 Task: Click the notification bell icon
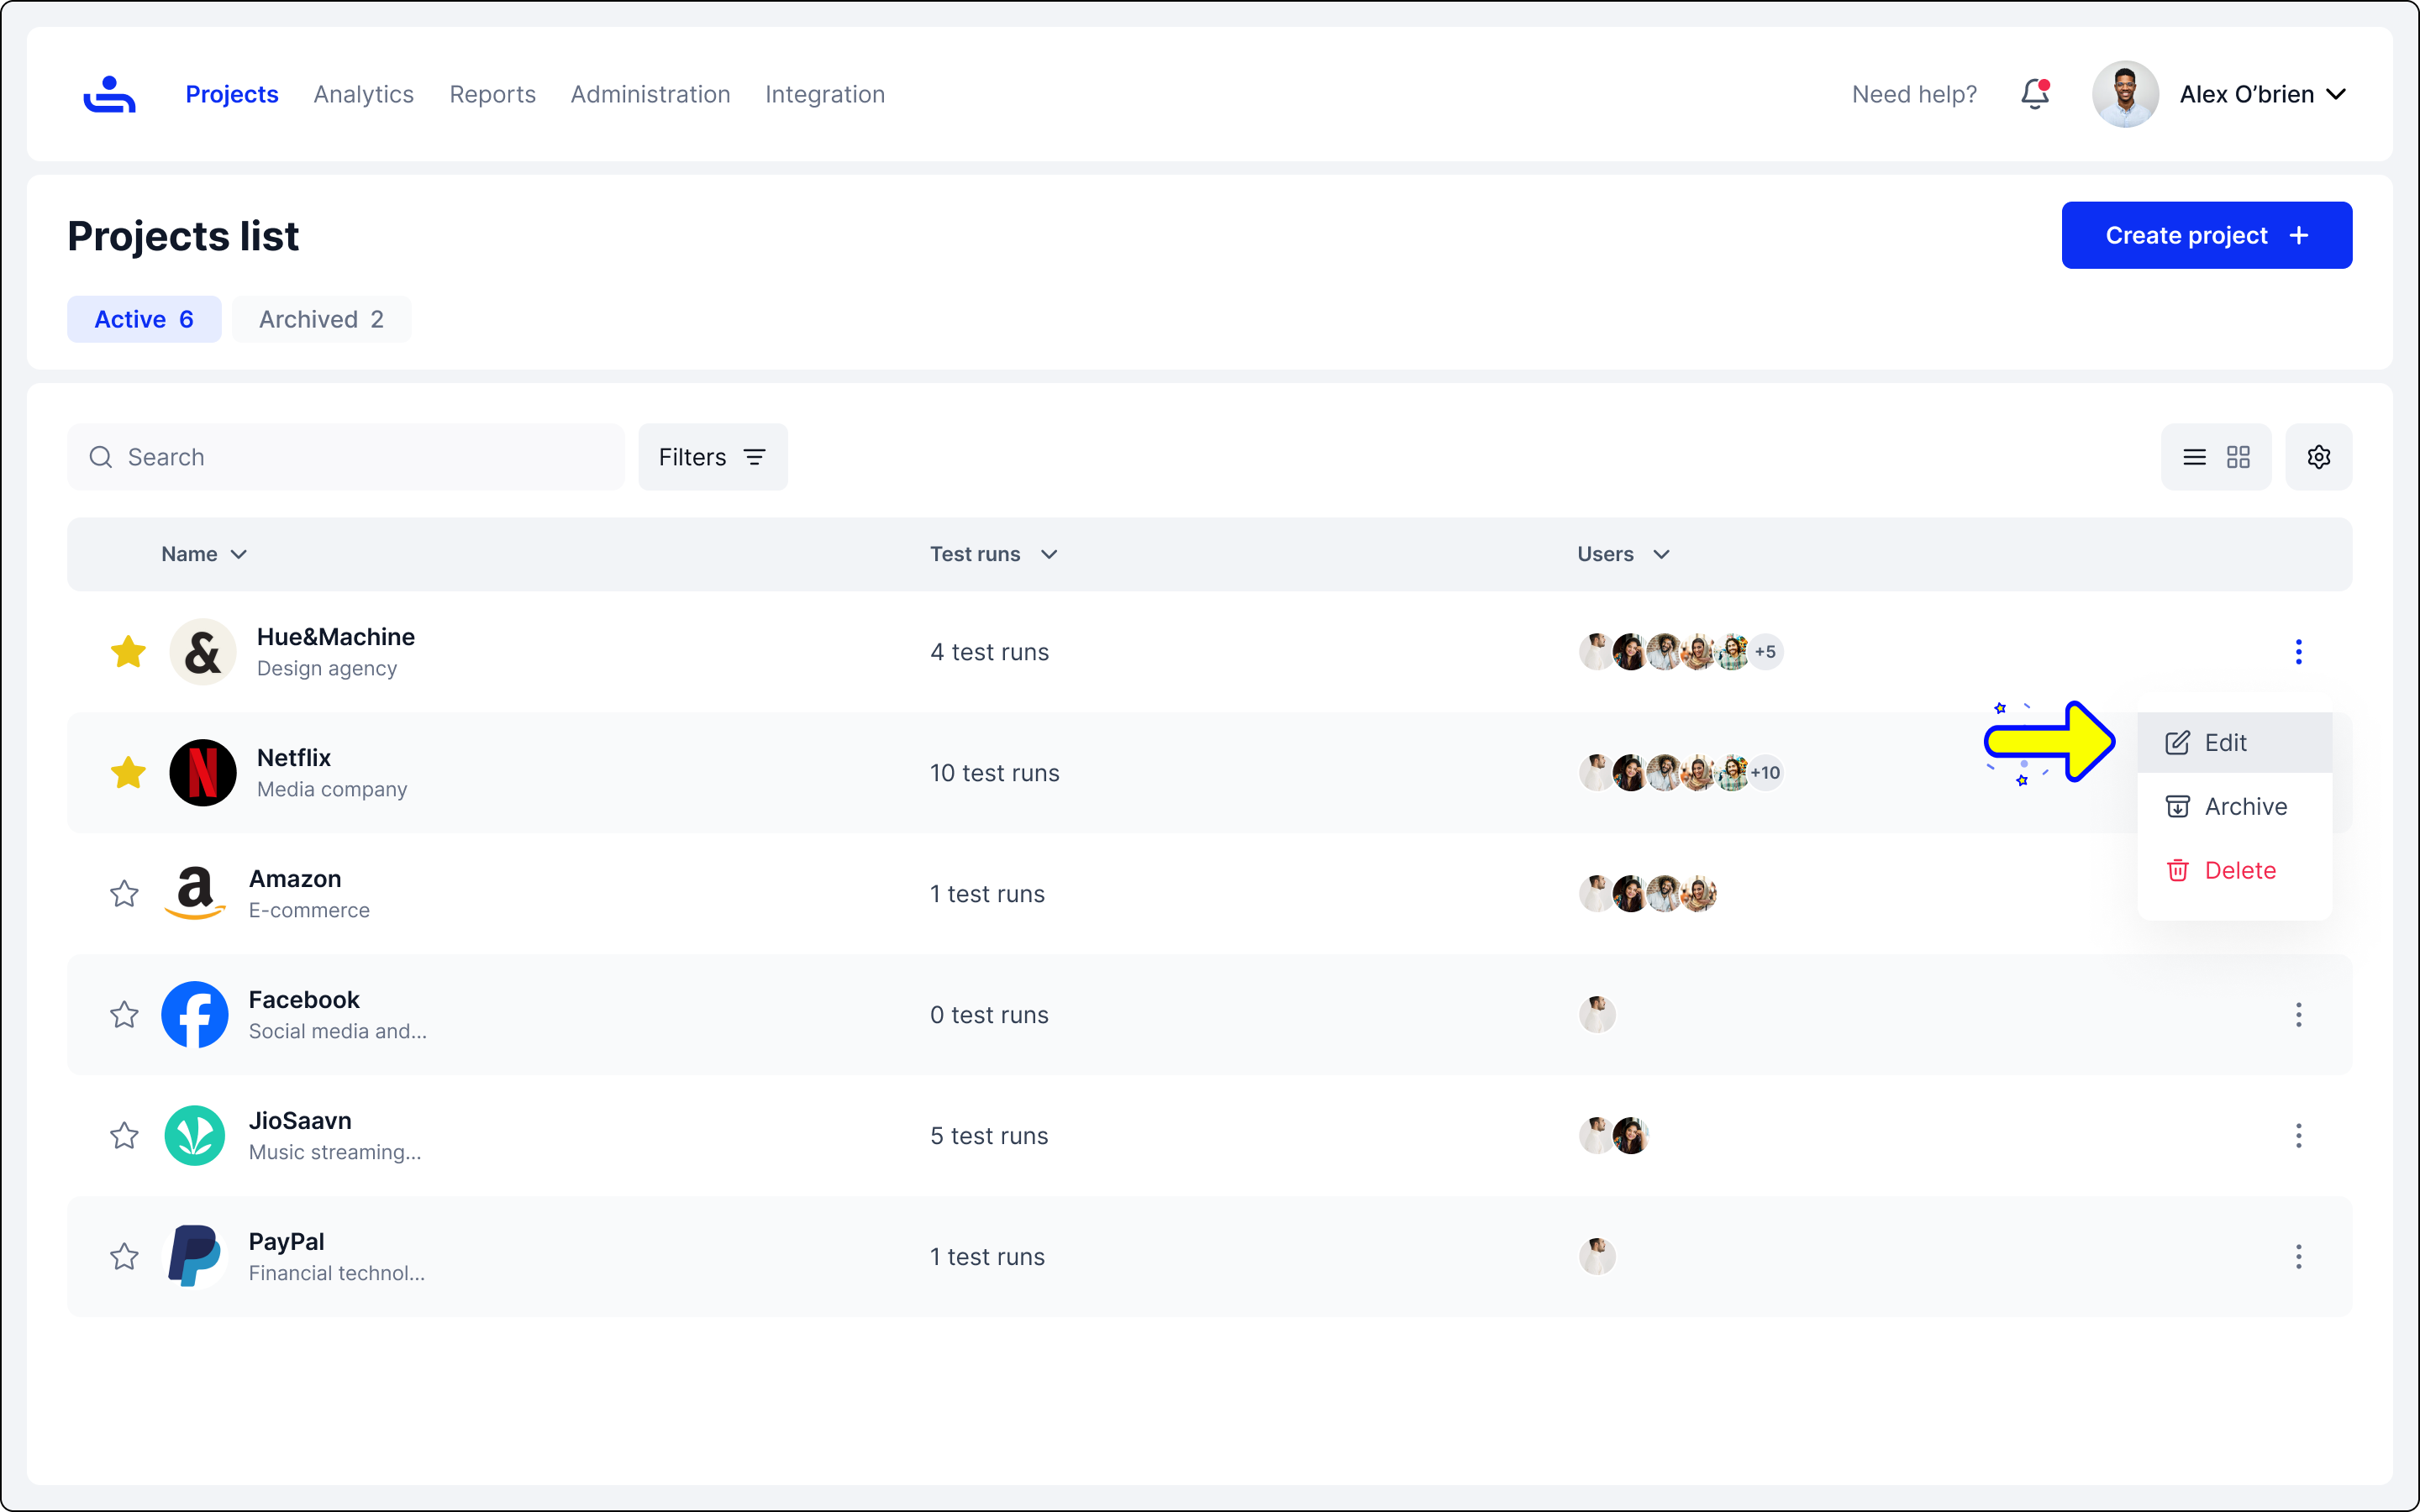coord(2034,94)
